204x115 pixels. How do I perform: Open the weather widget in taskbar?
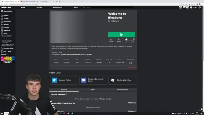pos(176,113)
